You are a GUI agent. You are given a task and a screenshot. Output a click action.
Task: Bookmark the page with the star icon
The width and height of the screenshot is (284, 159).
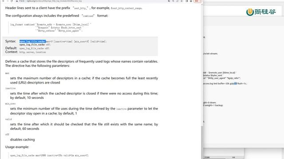(x=181, y=1)
